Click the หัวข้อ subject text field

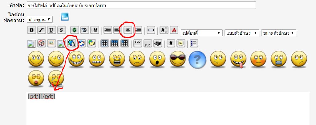click(x=141, y=5)
